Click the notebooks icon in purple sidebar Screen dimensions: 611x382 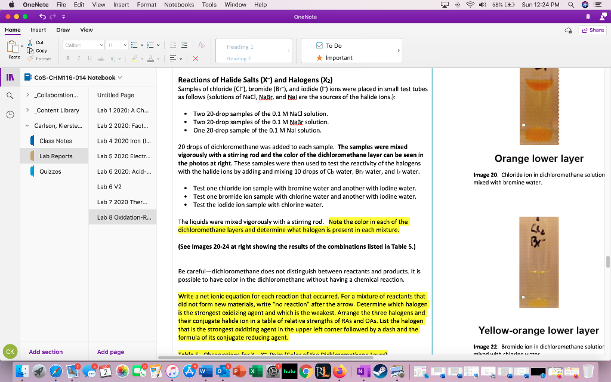click(10, 78)
